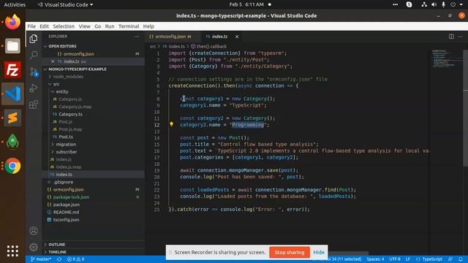Collapse the src folder

point(56,84)
